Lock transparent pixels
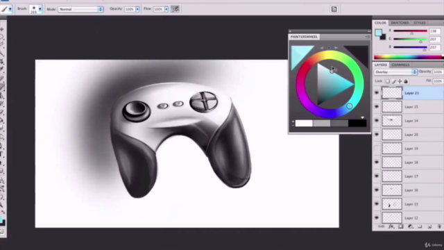Image resolution: width=444 pixels, height=250 pixels. point(388,81)
